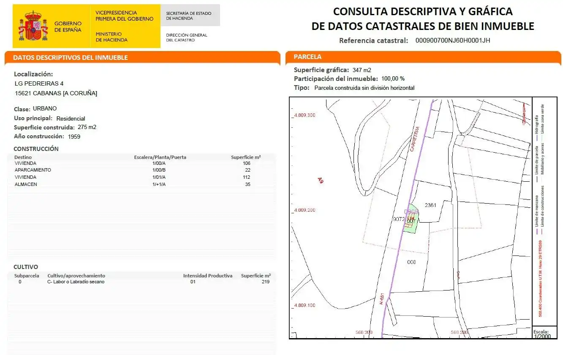Select the 'APARCAMIENTO' row label

coord(33,170)
